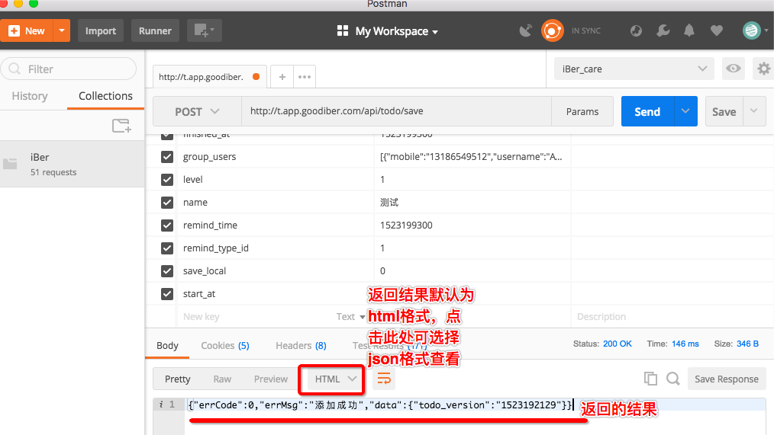Expand the Send button dropdown arrow
The image size is (774, 435).
point(685,111)
